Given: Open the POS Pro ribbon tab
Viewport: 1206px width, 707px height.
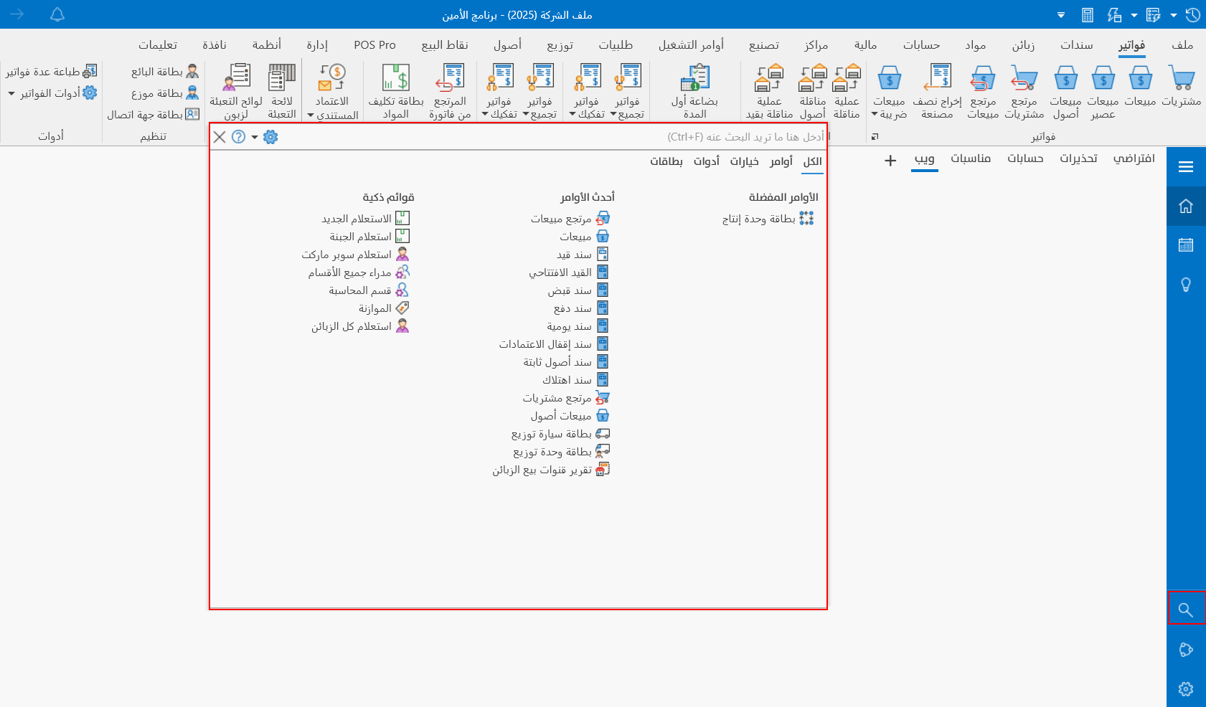Looking at the screenshot, I should (374, 45).
